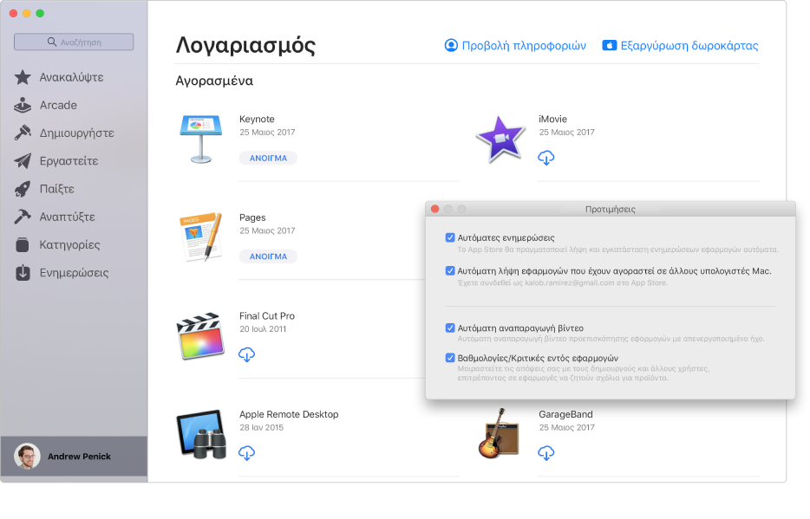This screenshot has height=519, width=810.
Task: Click the search field Αναζήτηση
Action: tap(74, 42)
